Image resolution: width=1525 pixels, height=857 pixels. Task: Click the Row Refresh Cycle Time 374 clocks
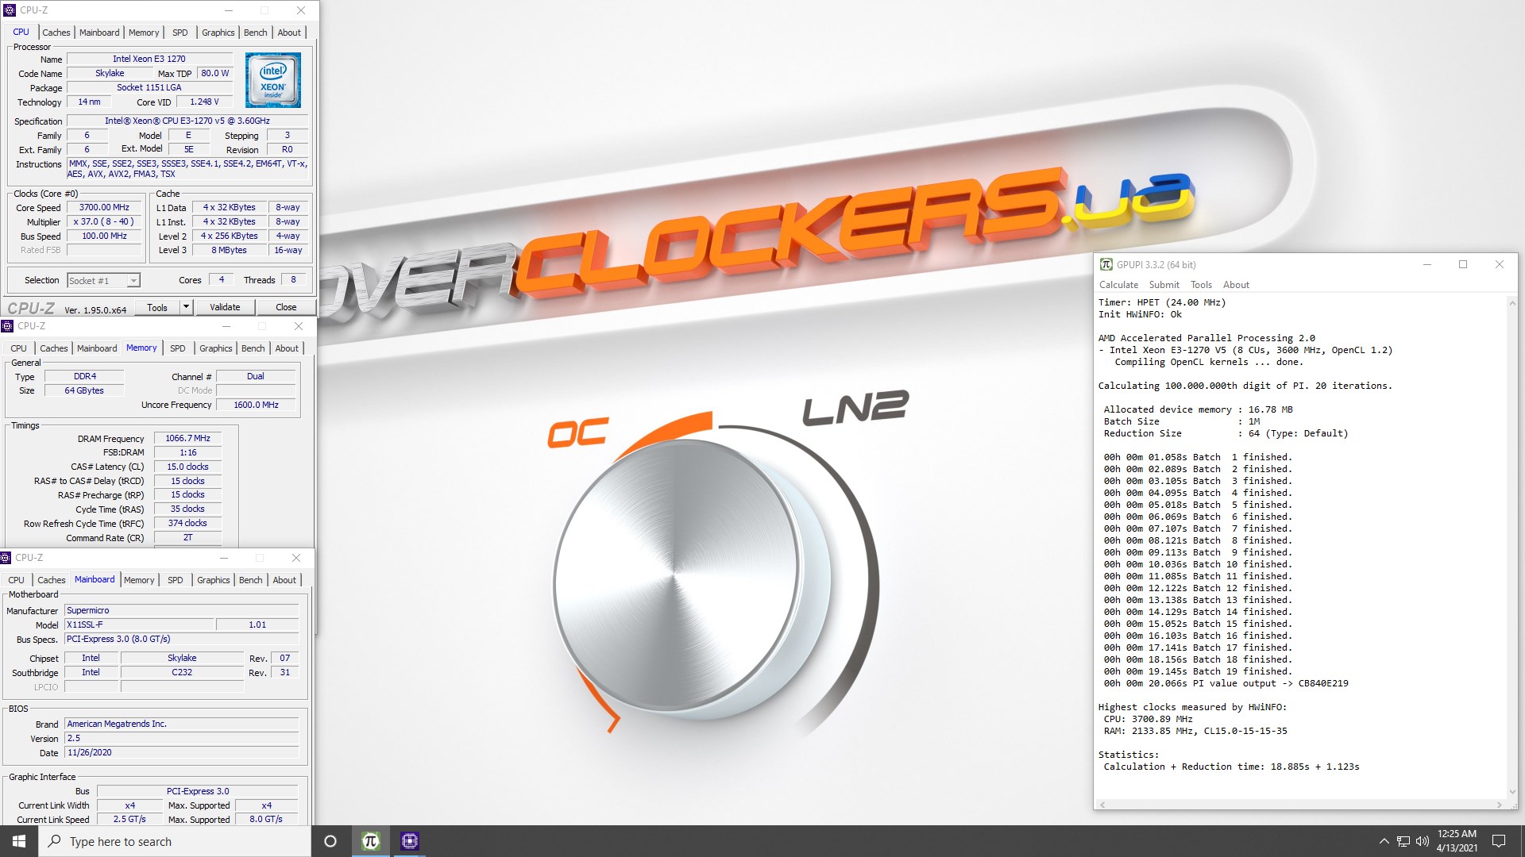click(187, 523)
